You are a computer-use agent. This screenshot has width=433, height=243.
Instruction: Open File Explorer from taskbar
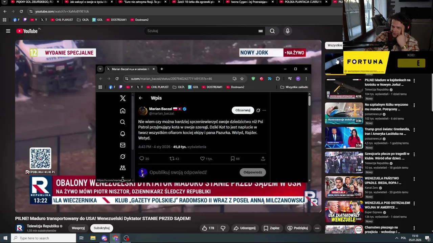click(93, 238)
